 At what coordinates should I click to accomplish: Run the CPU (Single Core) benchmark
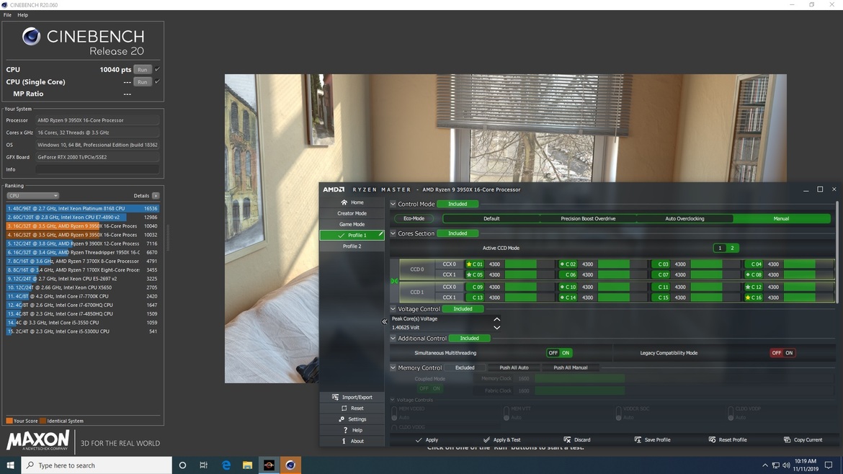[143, 81]
